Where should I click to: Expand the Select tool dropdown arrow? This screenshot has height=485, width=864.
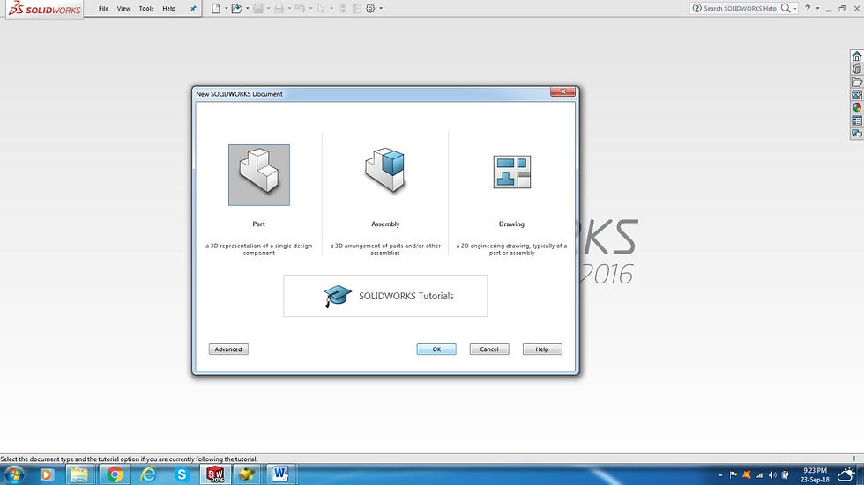[331, 8]
